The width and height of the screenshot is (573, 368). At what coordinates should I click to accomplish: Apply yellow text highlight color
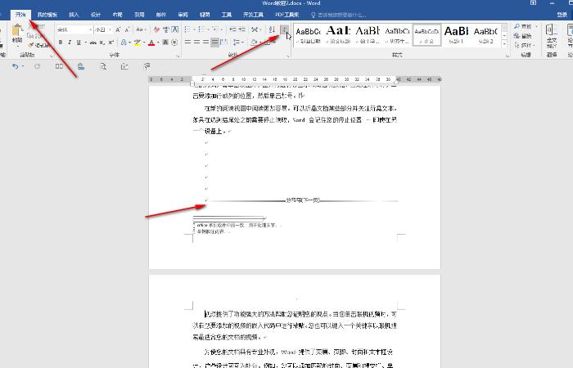[x=137, y=43]
